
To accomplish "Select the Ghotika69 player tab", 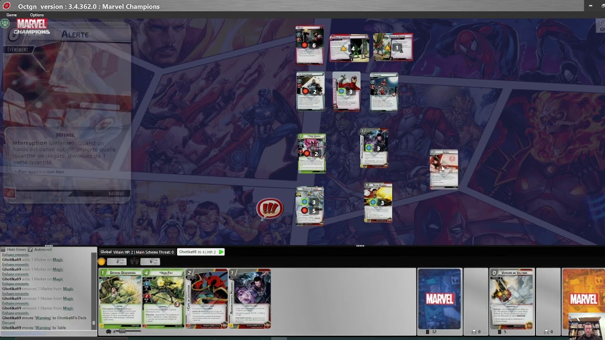I will 201,252.
